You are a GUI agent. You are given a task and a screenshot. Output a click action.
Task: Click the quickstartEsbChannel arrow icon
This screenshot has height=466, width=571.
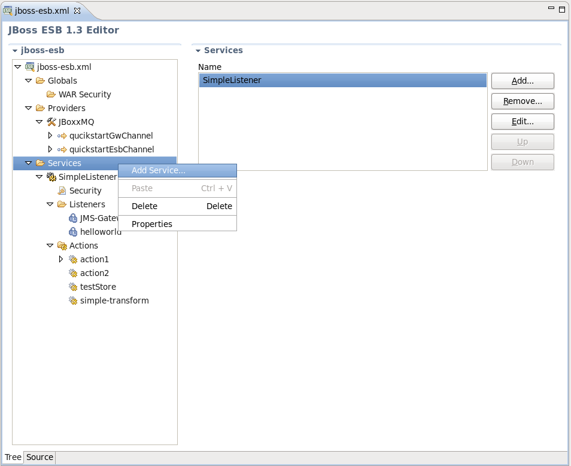[x=62, y=149]
